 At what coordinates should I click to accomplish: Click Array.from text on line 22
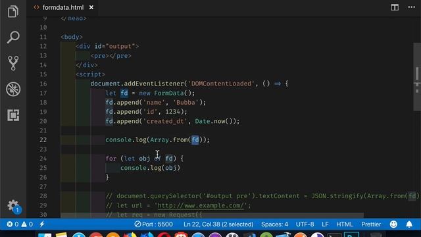point(169,140)
